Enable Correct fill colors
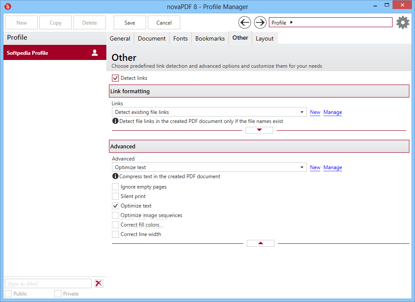415x302 pixels. click(x=115, y=225)
